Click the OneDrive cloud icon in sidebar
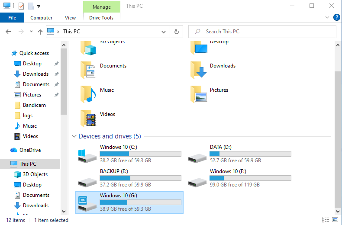 (x=14, y=150)
